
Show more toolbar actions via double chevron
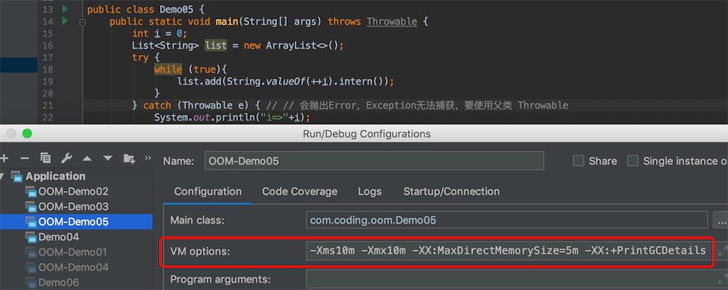point(148,157)
